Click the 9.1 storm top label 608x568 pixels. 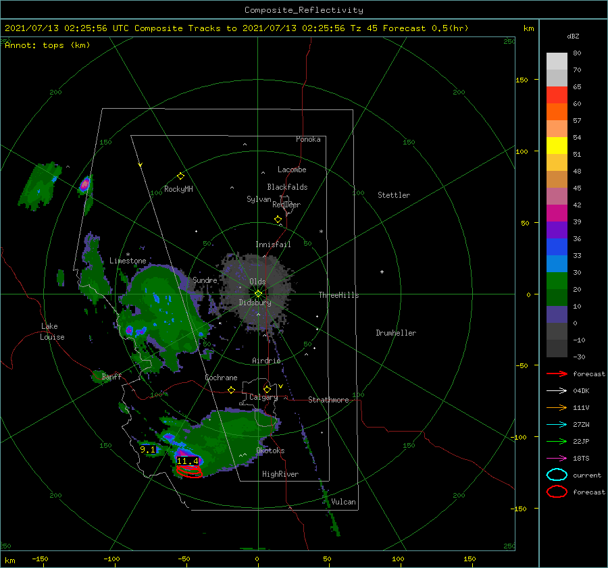(x=147, y=450)
